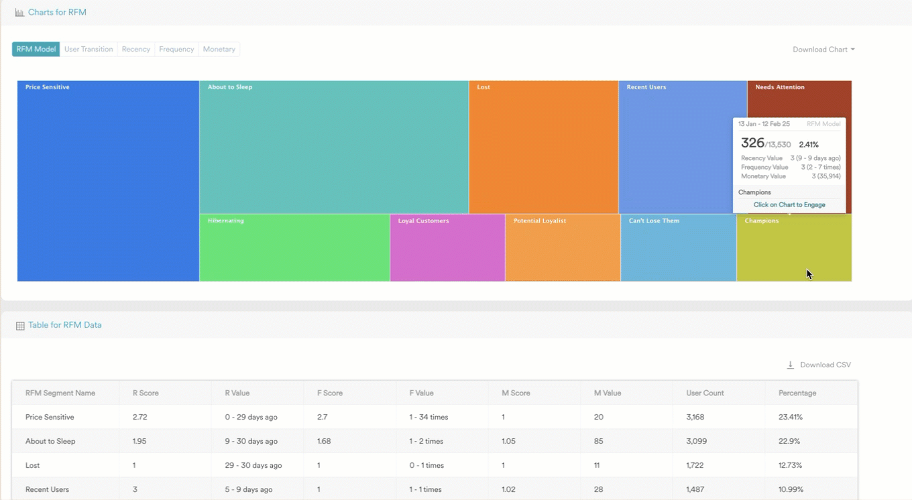Select the About to Sleep treemap segment
Image resolution: width=912 pixels, height=500 pixels.
click(x=333, y=147)
